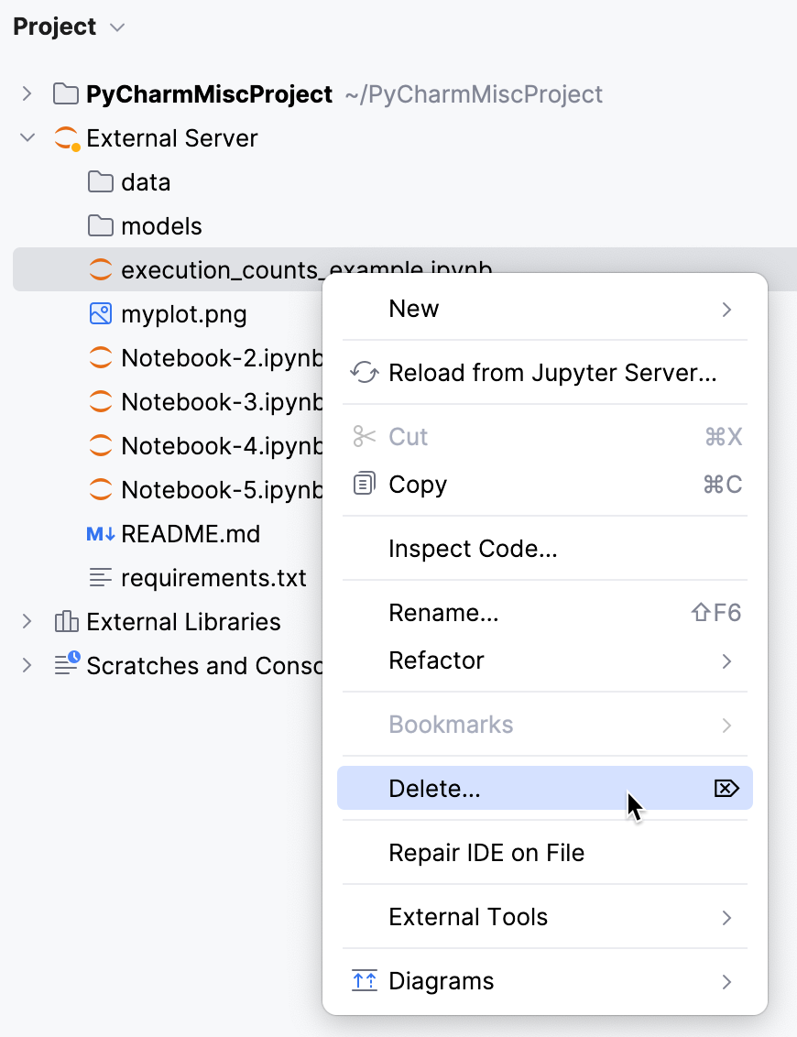Click Repair IDE on File

click(486, 852)
